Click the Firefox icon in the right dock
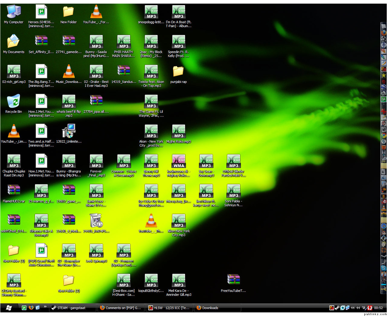Screen dimensions: 387x316 (x=384, y=33)
